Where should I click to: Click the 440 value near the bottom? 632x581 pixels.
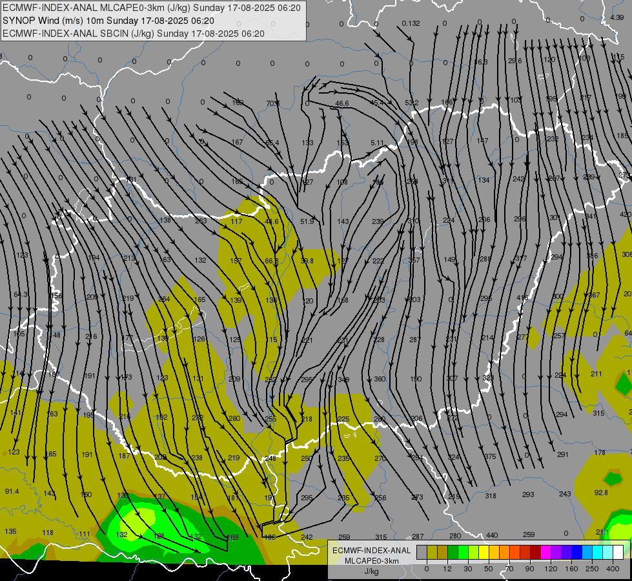[492, 535]
